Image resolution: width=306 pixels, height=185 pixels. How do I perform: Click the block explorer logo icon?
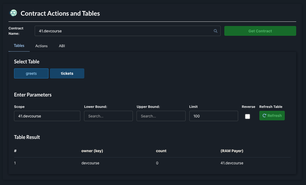(x=13, y=13)
